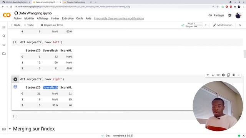Screen dimensions: 246x138
Task: Click the cell output actions icon
Action: (15, 87)
